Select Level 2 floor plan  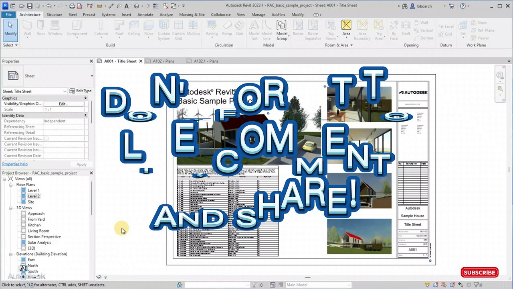(33, 196)
